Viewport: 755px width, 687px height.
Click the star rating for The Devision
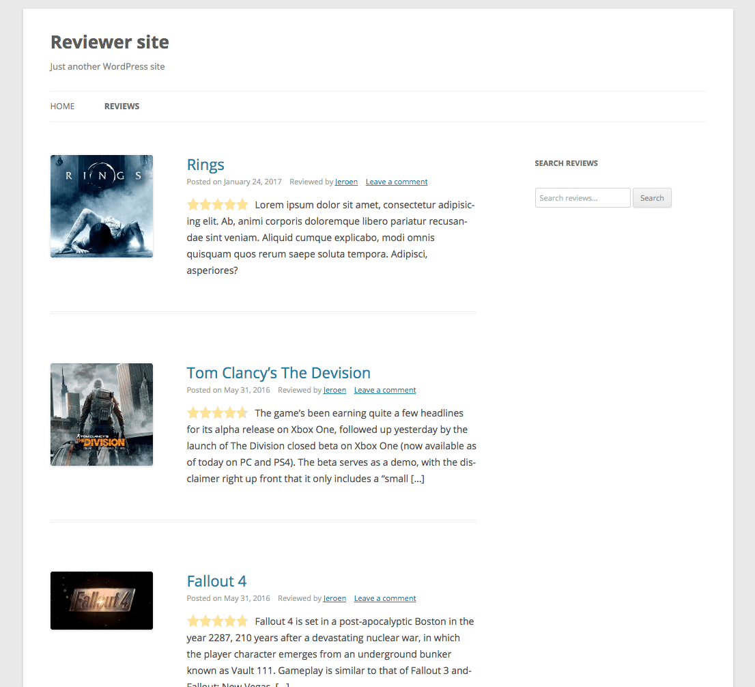pos(218,413)
